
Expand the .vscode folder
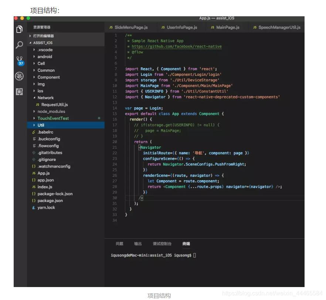[34, 50]
